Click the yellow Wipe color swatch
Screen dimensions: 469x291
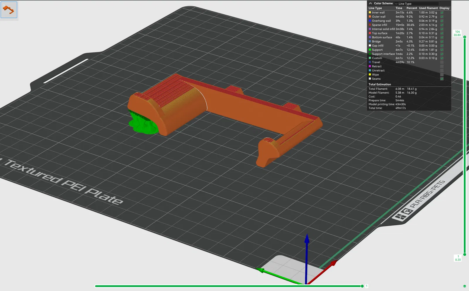pyautogui.click(x=370, y=74)
